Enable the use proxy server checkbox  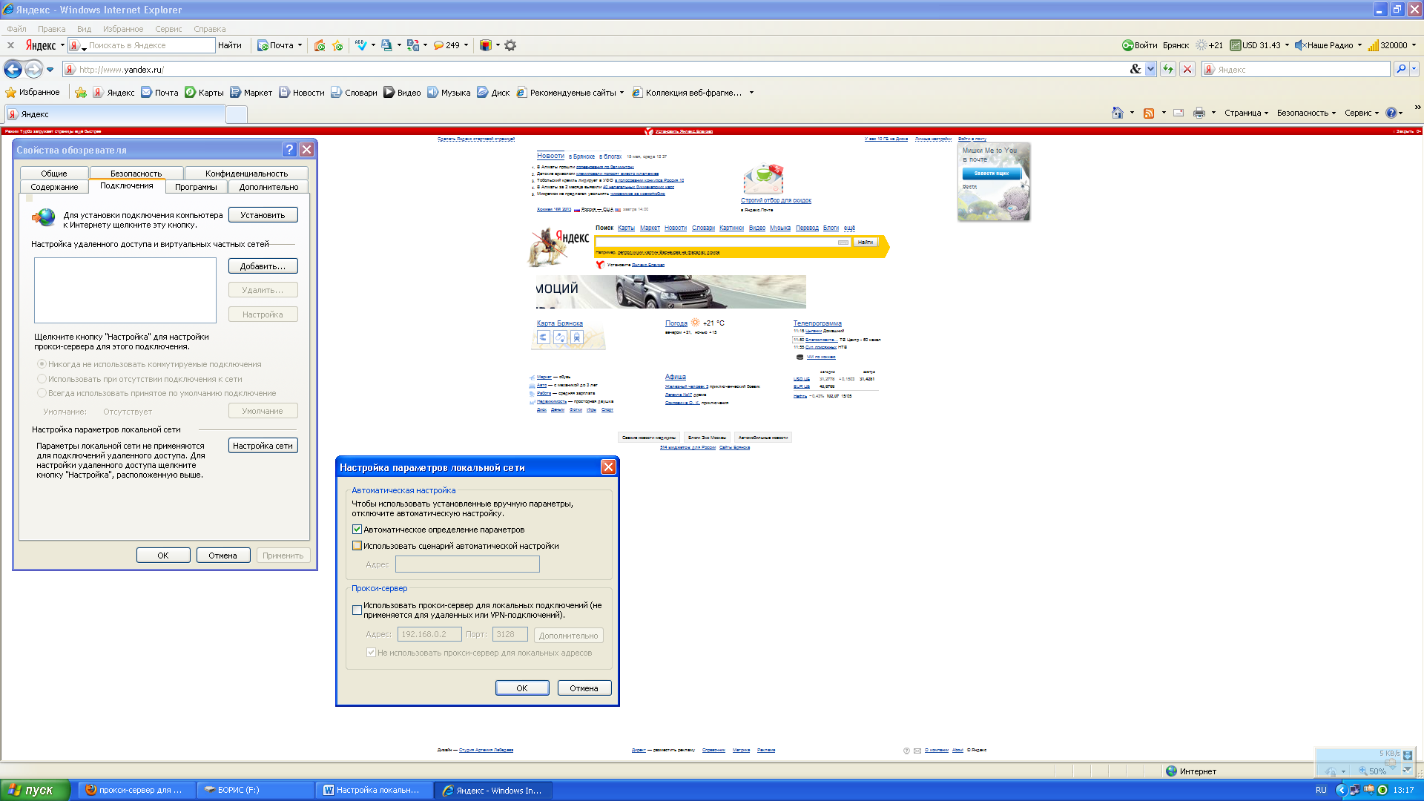point(357,610)
